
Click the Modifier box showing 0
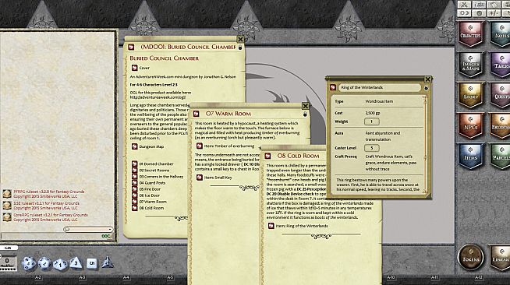[7, 263]
